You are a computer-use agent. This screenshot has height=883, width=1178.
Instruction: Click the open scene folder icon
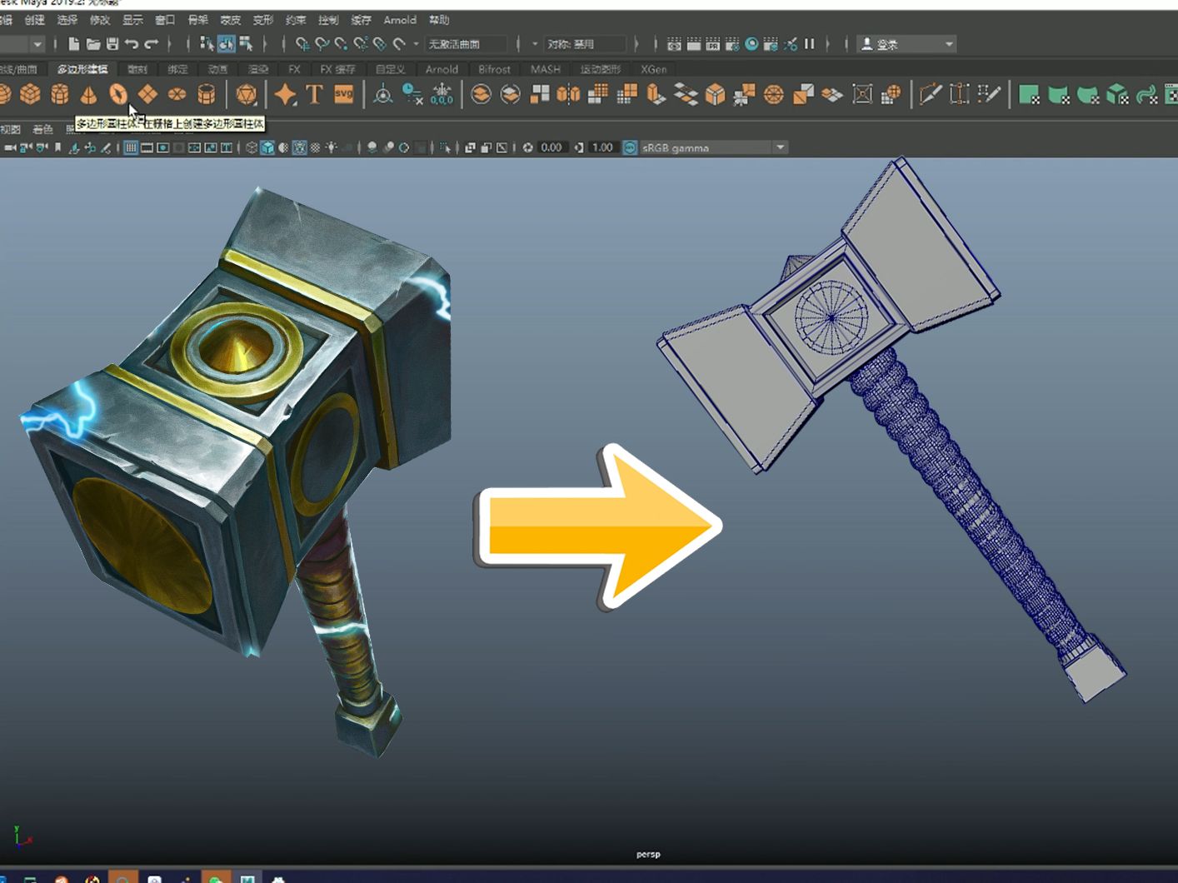pyautogui.click(x=93, y=44)
